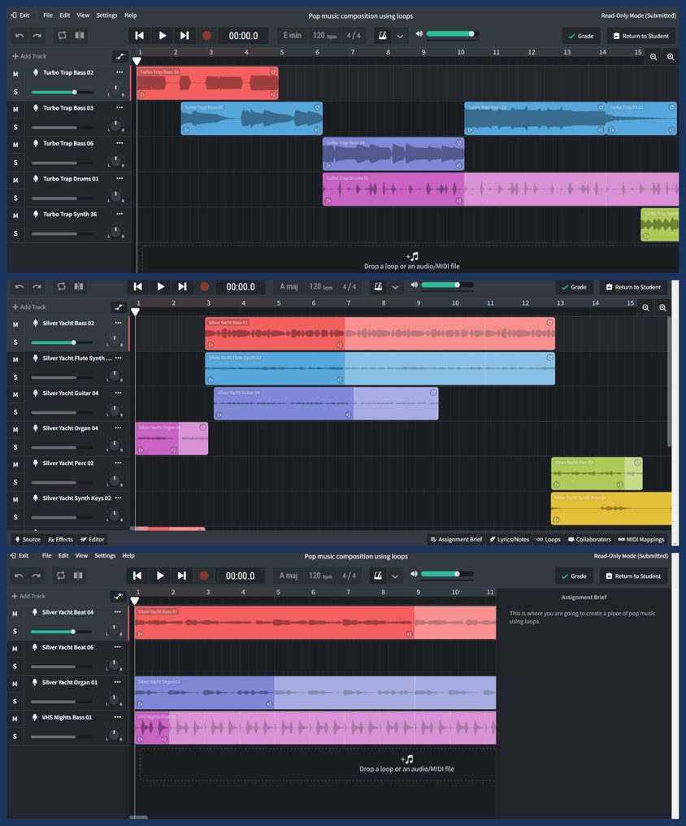Open the Loops panel tab
This screenshot has height=826, width=686.
tap(548, 539)
